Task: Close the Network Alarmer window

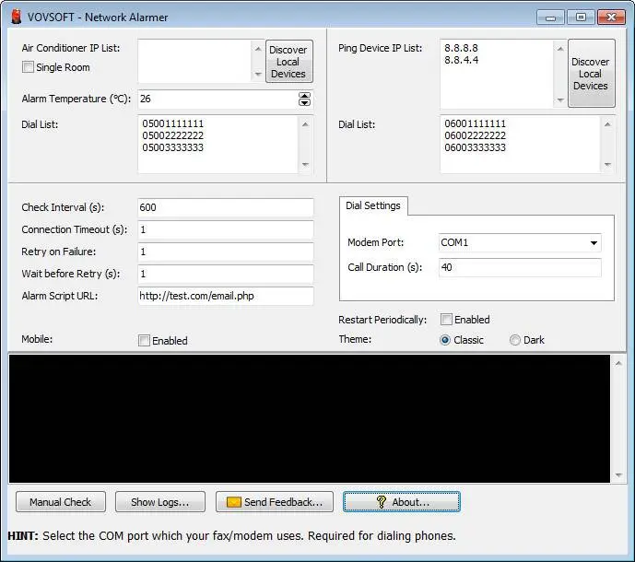Action: tap(612, 18)
